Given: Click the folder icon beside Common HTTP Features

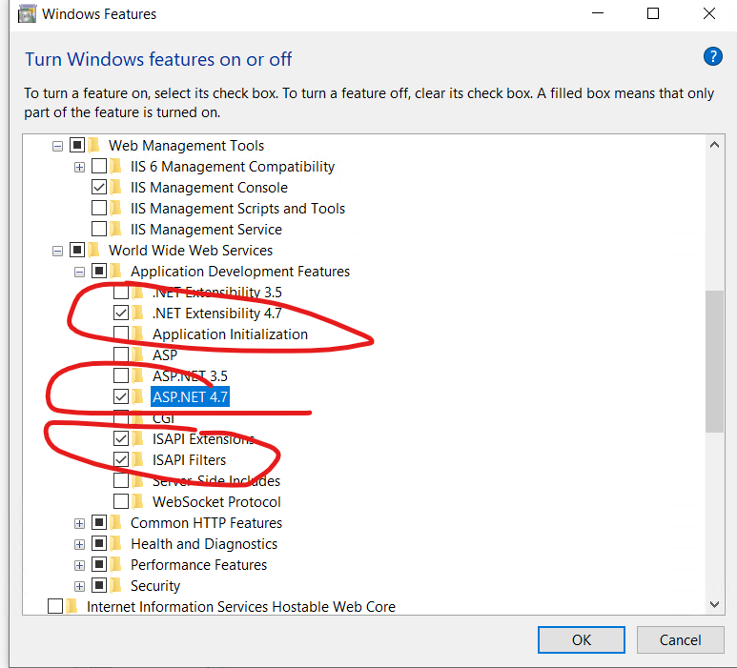Looking at the screenshot, I should point(115,522).
